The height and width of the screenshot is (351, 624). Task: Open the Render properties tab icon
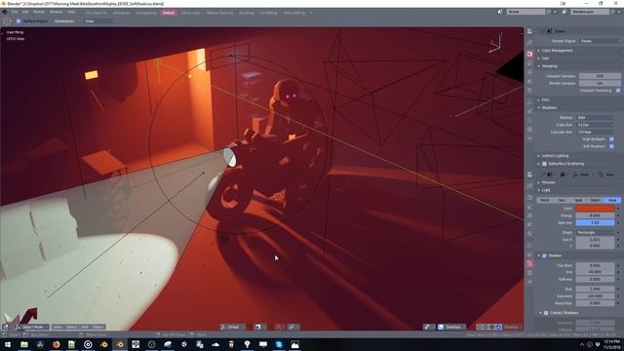click(x=529, y=55)
